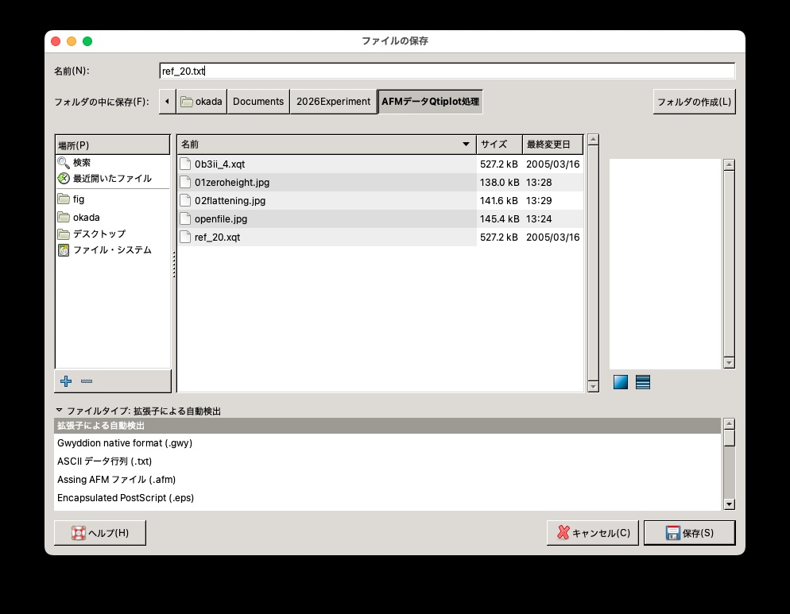Sort by the サイズ column header
The image size is (790, 614).
point(499,144)
